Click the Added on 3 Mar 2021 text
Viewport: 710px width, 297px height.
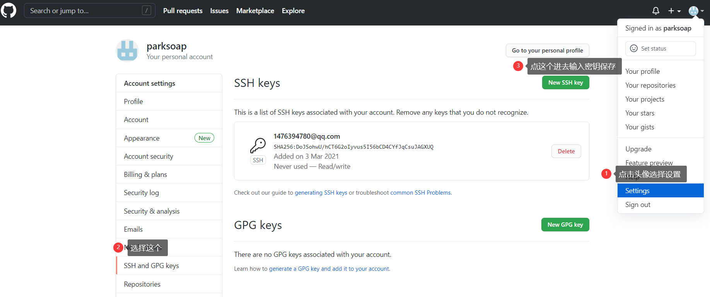(x=306, y=156)
